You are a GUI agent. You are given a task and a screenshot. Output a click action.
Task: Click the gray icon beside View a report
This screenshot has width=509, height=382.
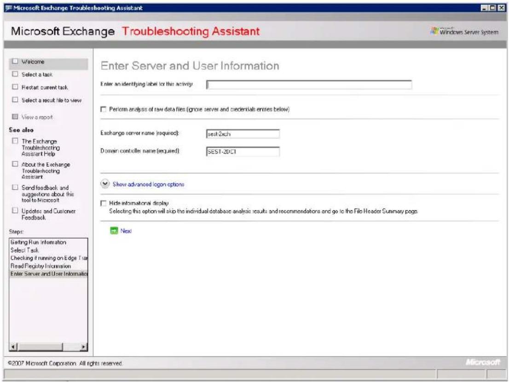coord(15,116)
